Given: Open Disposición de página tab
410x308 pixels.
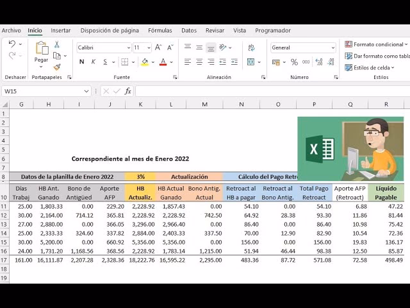Looking at the screenshot, I should (110, 30).
